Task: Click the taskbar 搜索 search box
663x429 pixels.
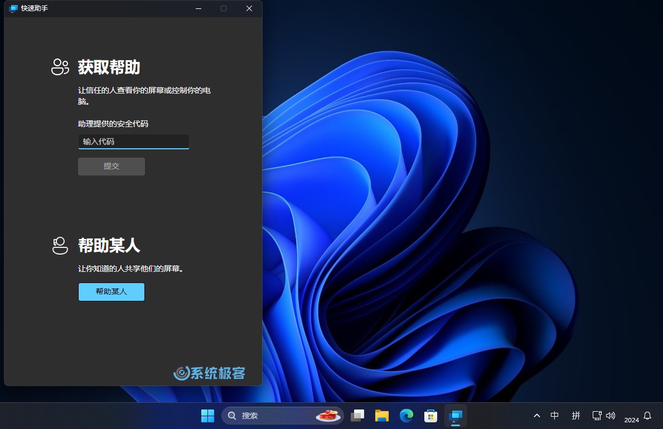Action: tap(283, 416)
